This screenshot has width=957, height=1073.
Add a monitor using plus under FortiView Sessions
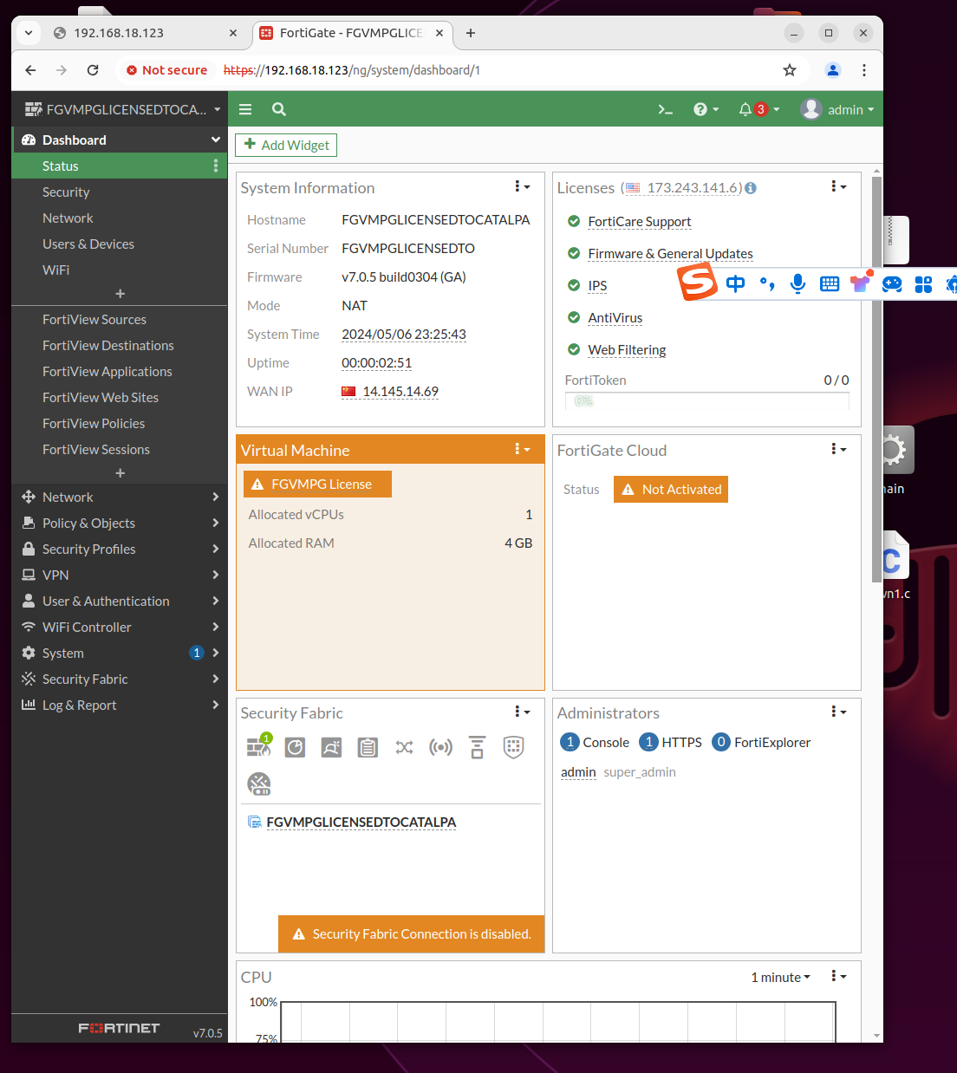click(120, 473)
